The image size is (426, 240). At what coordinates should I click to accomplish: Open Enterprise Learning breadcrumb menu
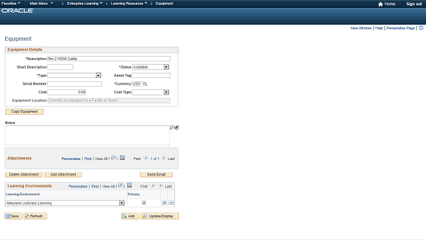tap(85, 3)
